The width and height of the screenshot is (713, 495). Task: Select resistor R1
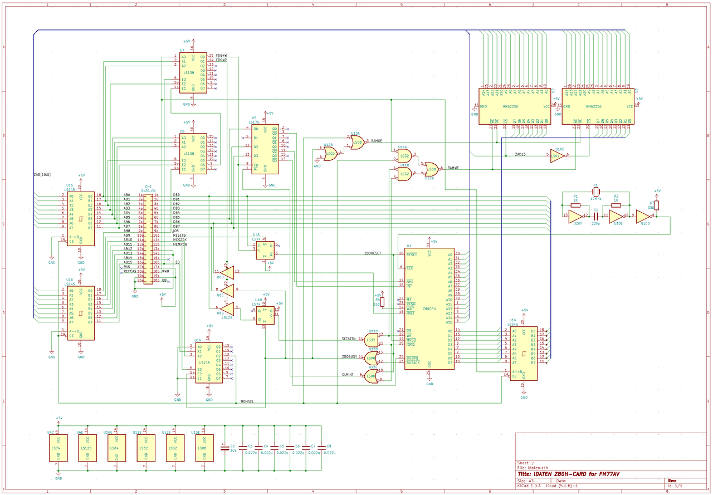(x=575, y=205)
